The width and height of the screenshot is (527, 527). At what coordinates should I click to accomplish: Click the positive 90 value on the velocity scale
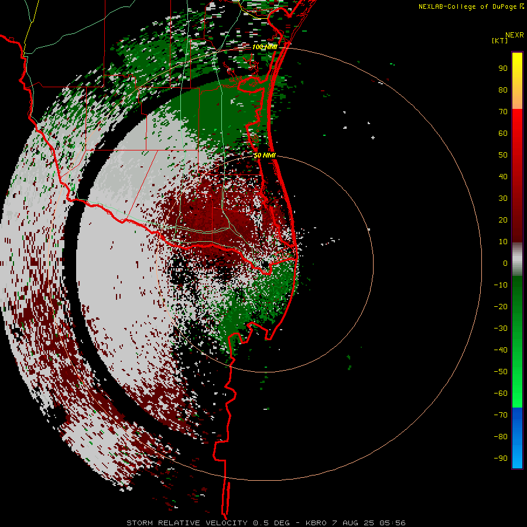(503, 69)
